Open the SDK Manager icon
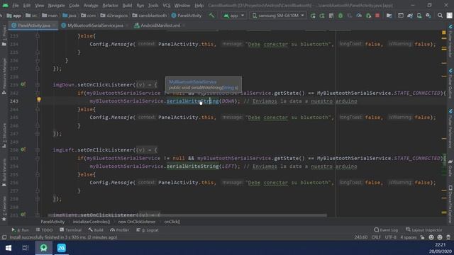Screen dimensions: 454x255 point(428,16)
